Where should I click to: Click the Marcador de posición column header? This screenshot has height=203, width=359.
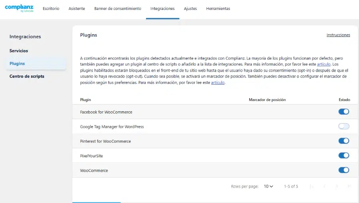267,100
